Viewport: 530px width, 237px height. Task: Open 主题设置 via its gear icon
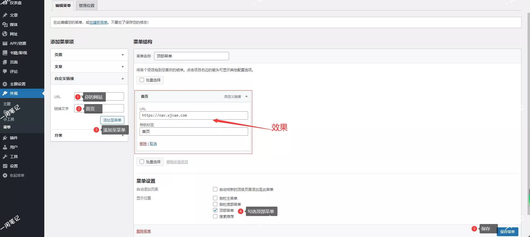click(x=5, y=84)
